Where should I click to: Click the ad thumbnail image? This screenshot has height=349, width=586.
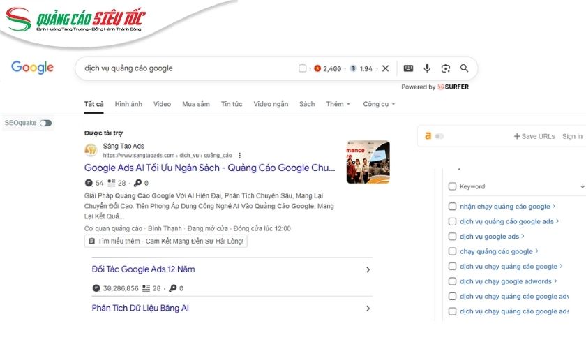click(368, 162)
